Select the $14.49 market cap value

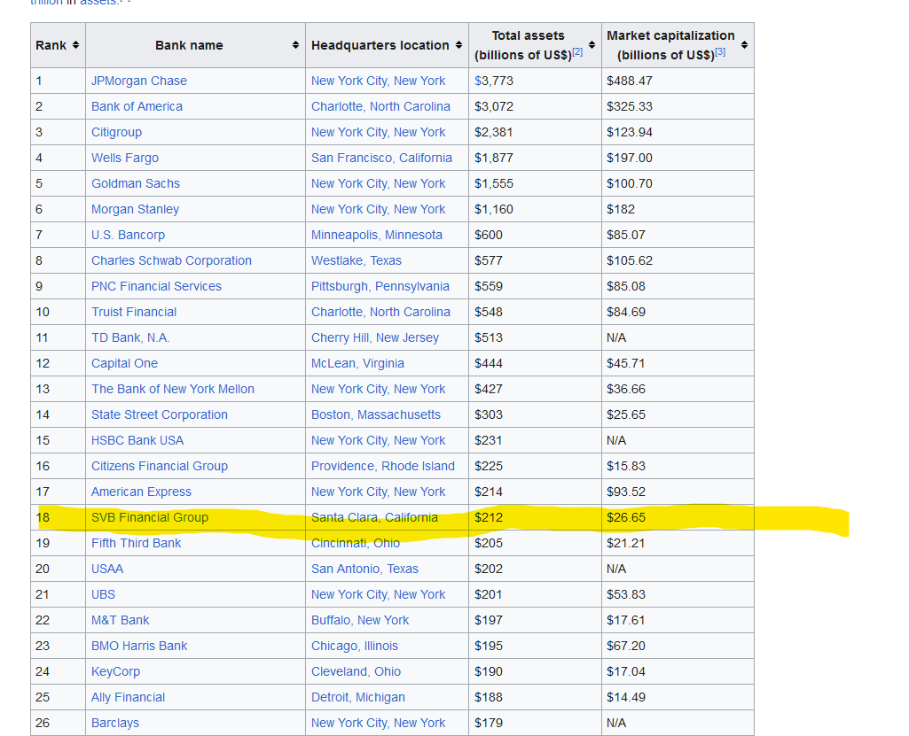[x=626, y=697]
